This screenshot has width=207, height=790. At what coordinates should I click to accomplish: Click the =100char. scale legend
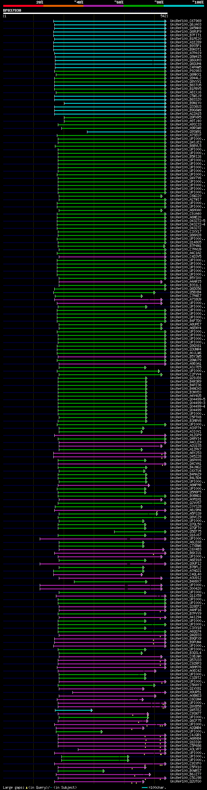(x=154, y=787)
